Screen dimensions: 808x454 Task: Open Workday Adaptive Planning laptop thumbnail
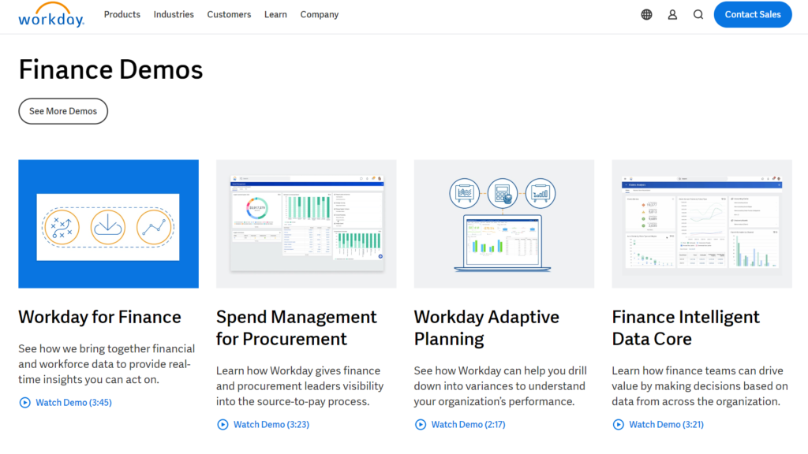pyautogui.click(x=504, y=224)
